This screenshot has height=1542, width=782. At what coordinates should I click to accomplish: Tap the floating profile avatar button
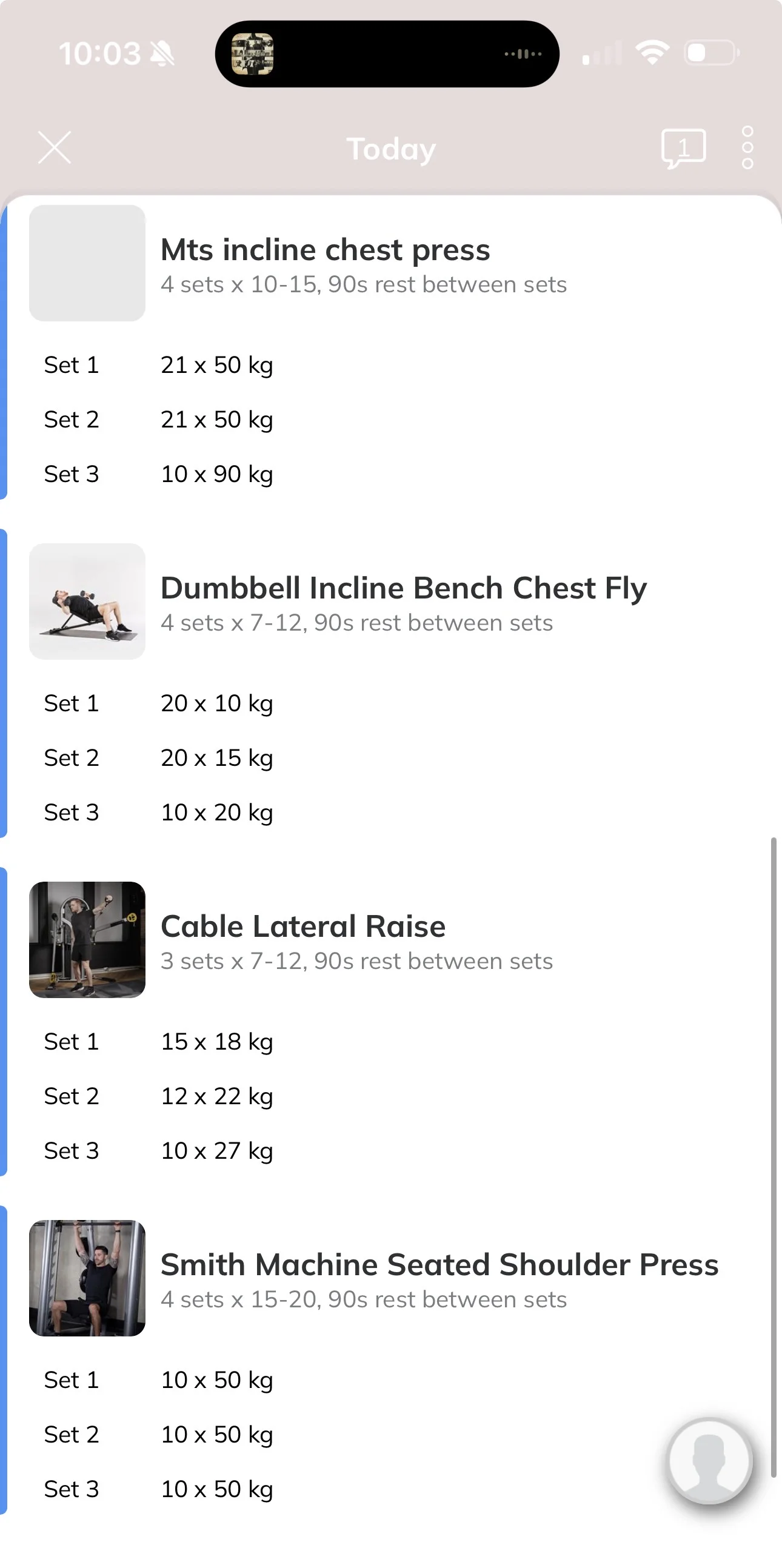coord(710,1461)
